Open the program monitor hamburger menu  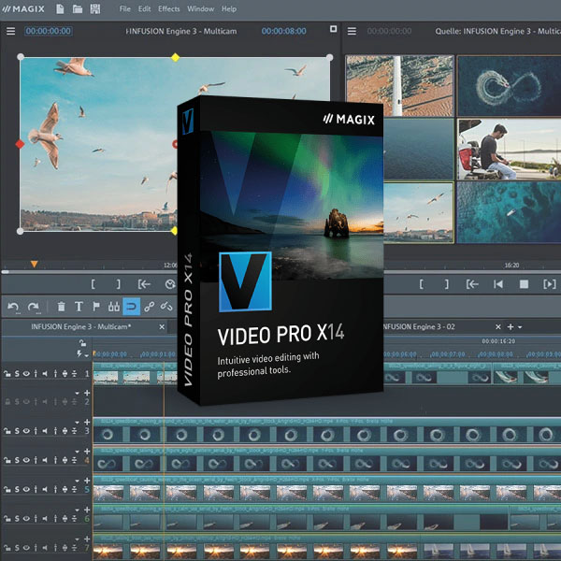(x=10, y=31)
